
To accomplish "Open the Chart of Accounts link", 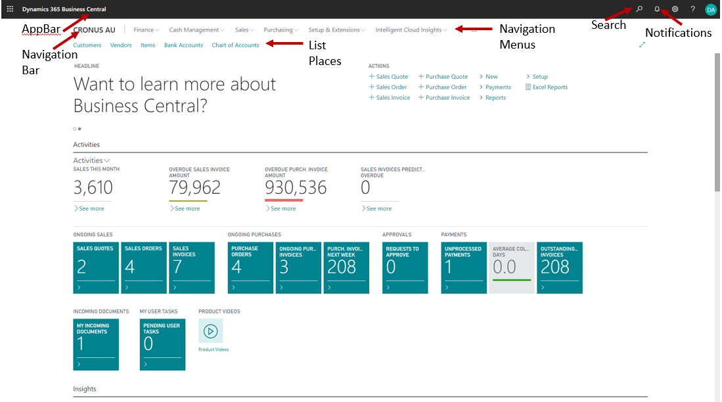I will coord(235,45).
